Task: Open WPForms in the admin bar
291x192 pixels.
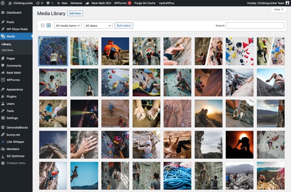Action: point(122,3)
